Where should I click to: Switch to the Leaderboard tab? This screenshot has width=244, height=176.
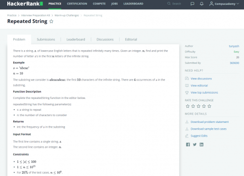pyautogui.click(x=76, y=39)
